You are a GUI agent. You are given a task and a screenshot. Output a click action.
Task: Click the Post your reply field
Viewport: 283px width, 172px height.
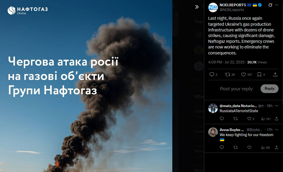point(236,89)
